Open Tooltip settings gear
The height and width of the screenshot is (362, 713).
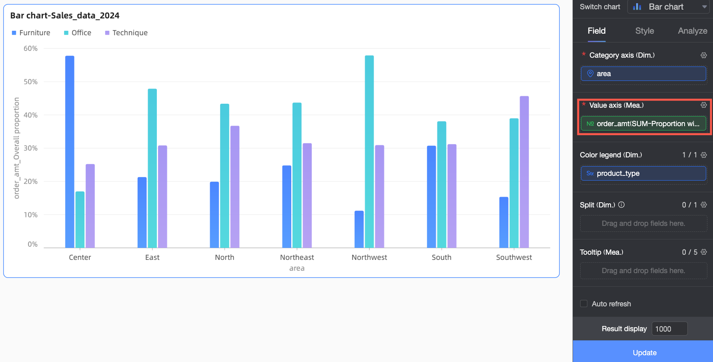tap(704, 252)
